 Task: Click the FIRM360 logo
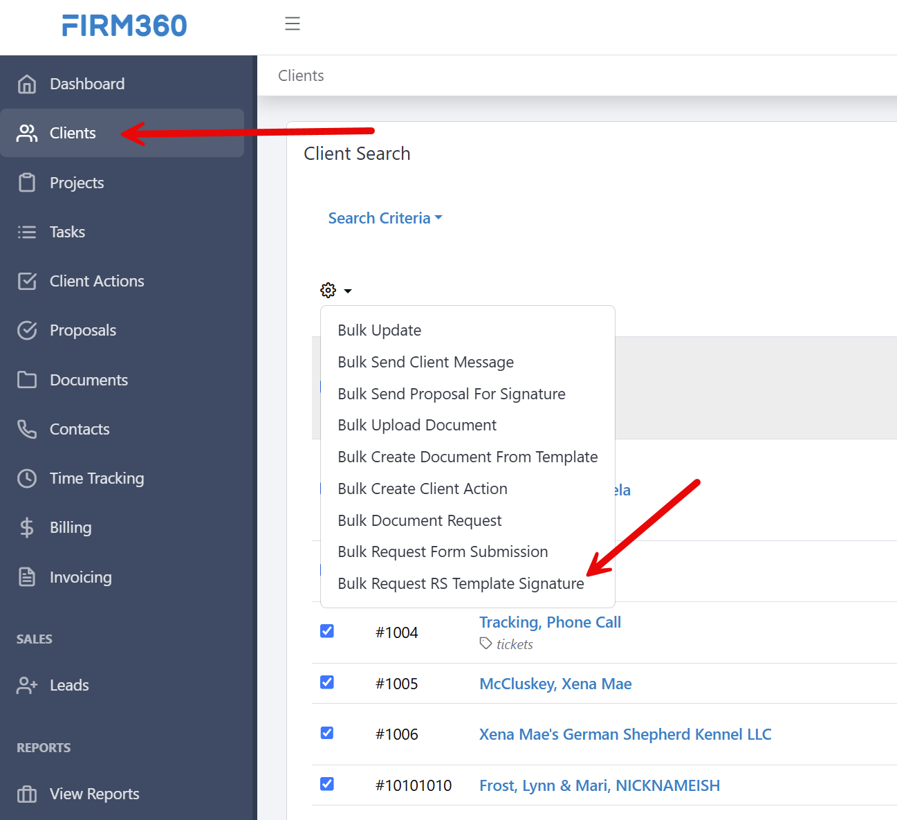[x=124, y=26]
